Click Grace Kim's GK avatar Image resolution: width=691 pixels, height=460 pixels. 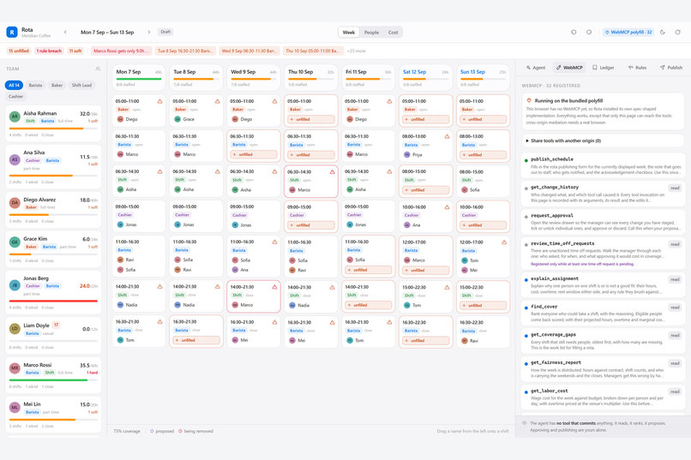pos(15,242)
